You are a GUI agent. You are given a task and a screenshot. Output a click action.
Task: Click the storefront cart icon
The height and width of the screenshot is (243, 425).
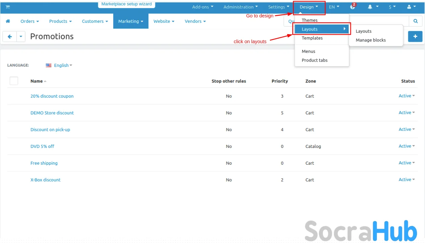click(x=8, y=7)
